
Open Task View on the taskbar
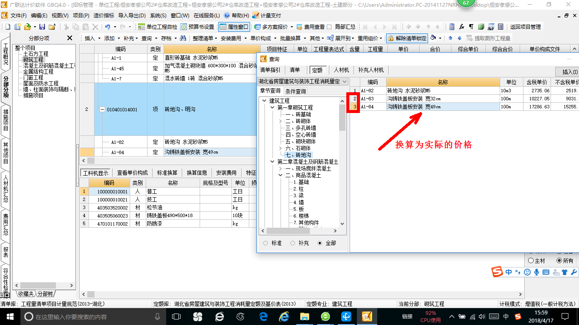[x=176, y=316]
